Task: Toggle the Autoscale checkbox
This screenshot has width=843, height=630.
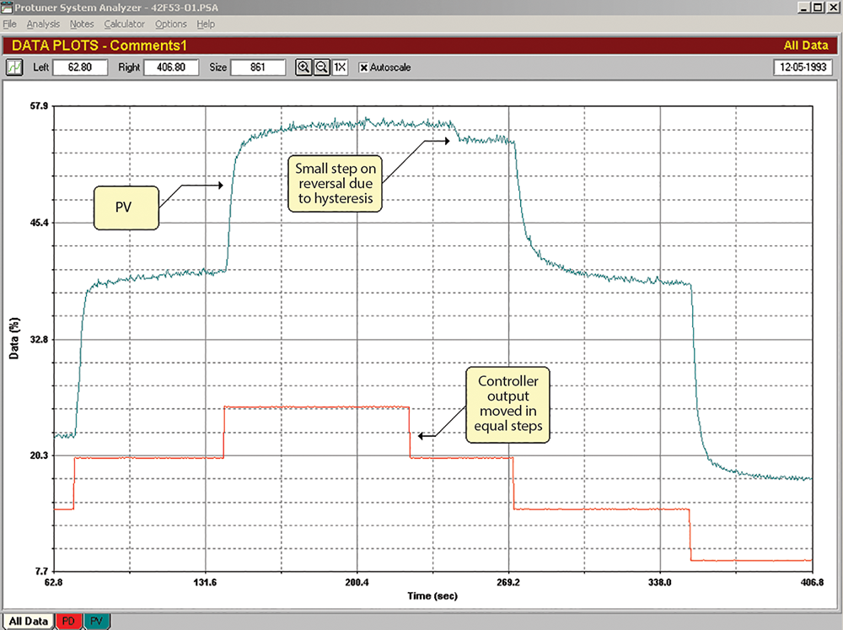Action: 364,67
